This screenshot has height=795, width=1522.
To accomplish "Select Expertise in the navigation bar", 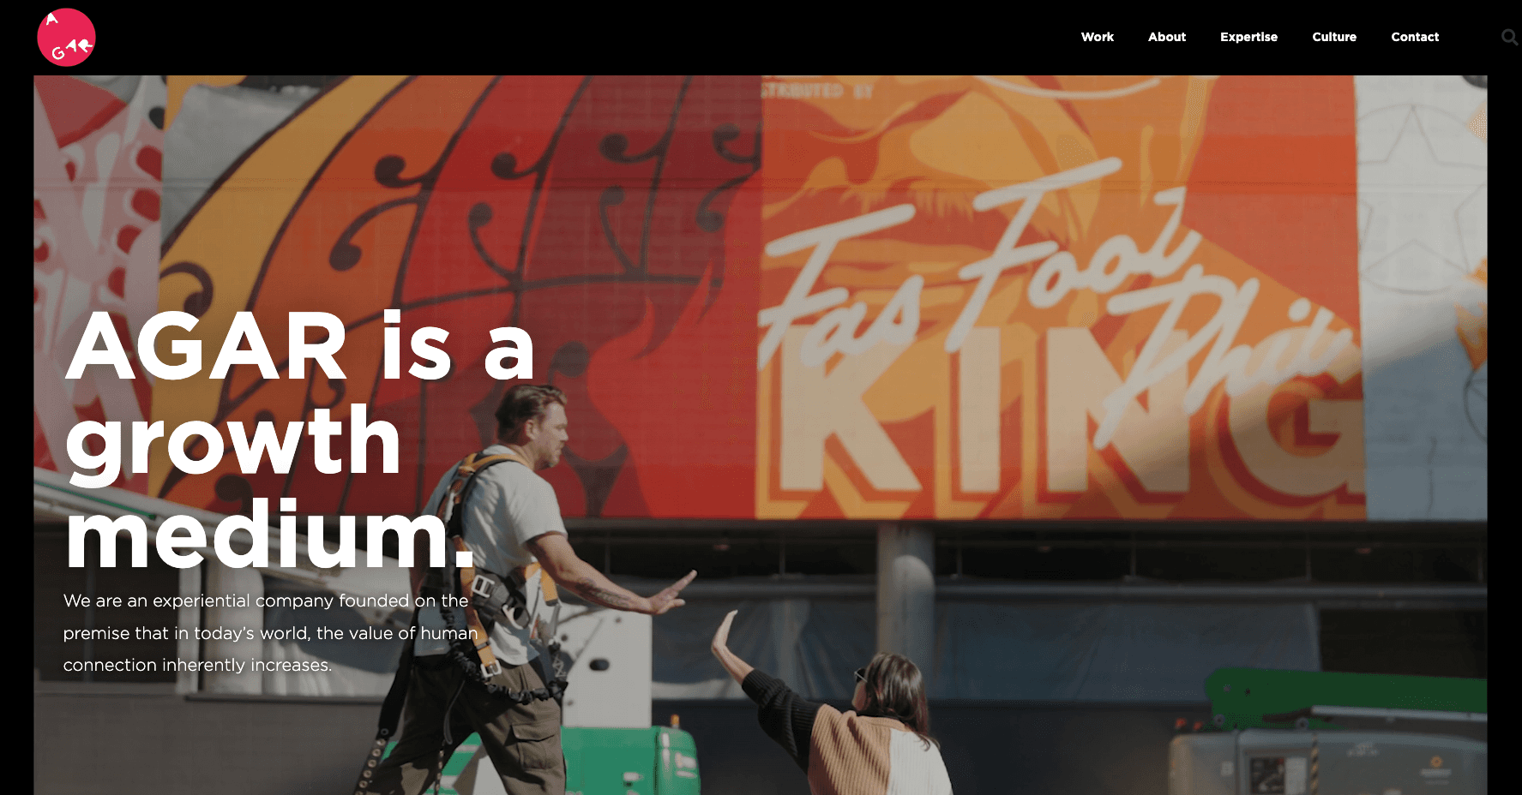I will (1248, 37).
